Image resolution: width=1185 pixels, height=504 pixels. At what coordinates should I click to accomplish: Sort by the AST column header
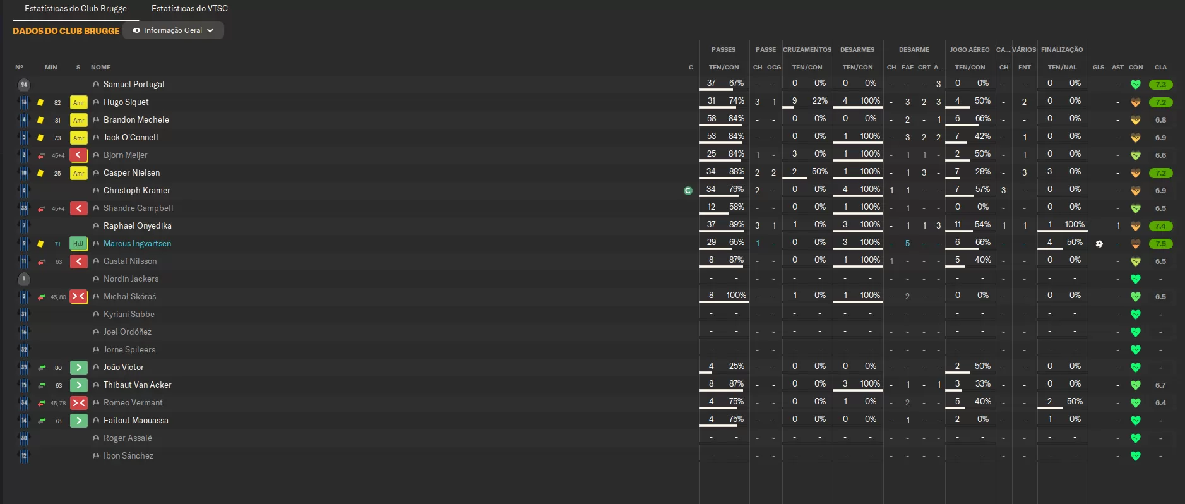coord(1117,68)
